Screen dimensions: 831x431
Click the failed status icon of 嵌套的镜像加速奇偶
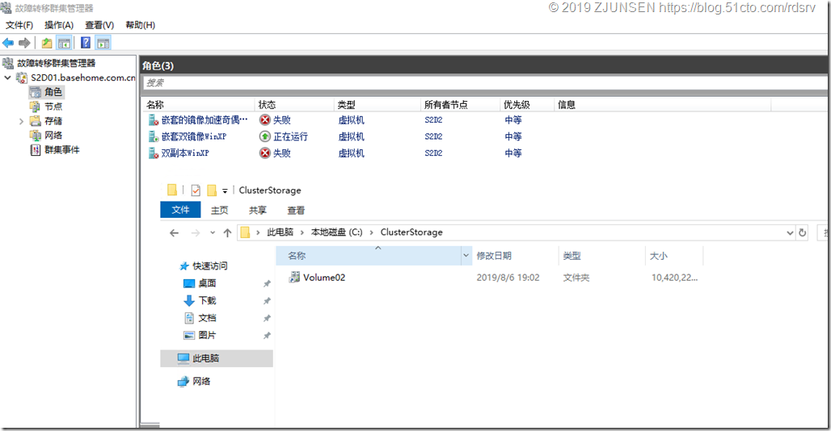click(265, 120)
